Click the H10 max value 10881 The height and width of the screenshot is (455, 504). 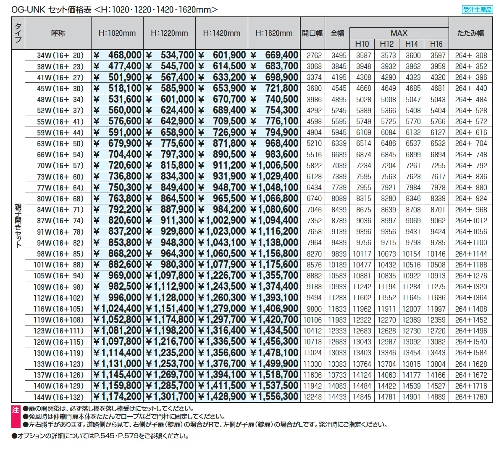click(362, 276)
